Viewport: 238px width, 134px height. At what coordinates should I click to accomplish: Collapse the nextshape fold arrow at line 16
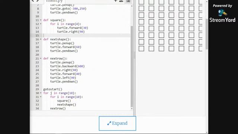(41, 39)
